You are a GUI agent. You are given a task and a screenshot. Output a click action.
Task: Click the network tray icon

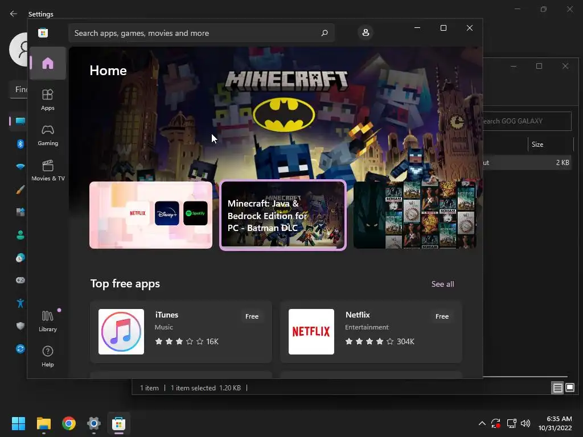(x=512, y=423)
